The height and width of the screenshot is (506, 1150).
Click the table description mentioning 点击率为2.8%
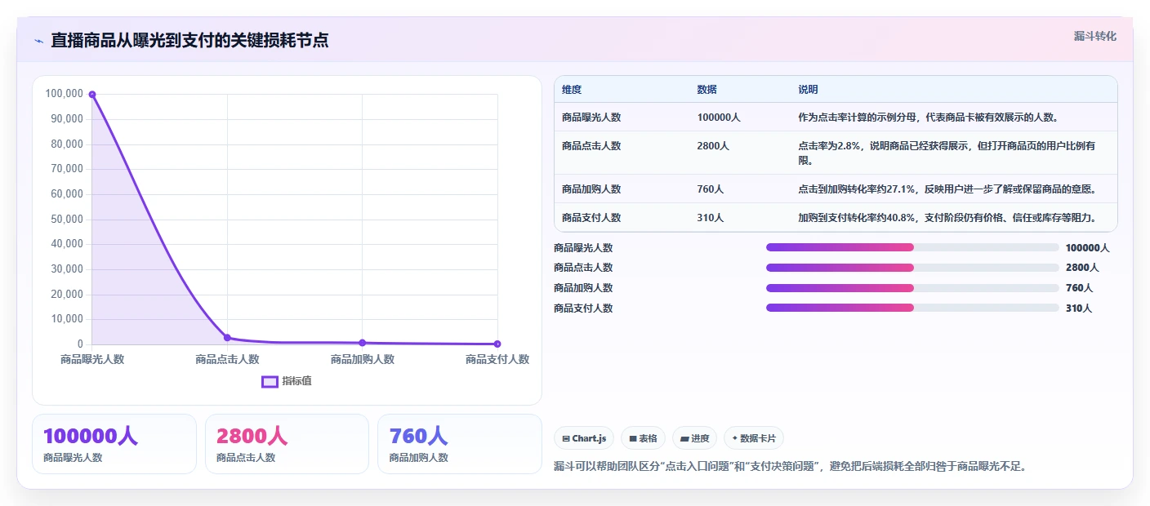tap(947, 153)
